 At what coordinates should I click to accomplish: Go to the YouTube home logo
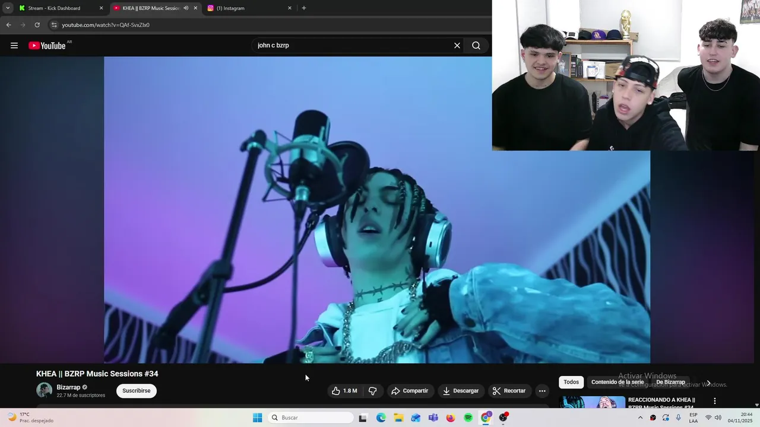click(x=47, y=46)
